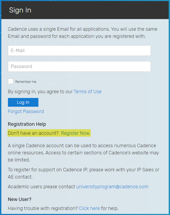Click the 'Click here' help link
Screen dimensions: 170x215
[x=89, y=208]
